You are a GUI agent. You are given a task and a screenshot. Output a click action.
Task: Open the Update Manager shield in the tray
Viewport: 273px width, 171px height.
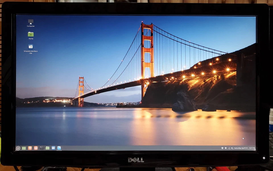tap(222, 148)
